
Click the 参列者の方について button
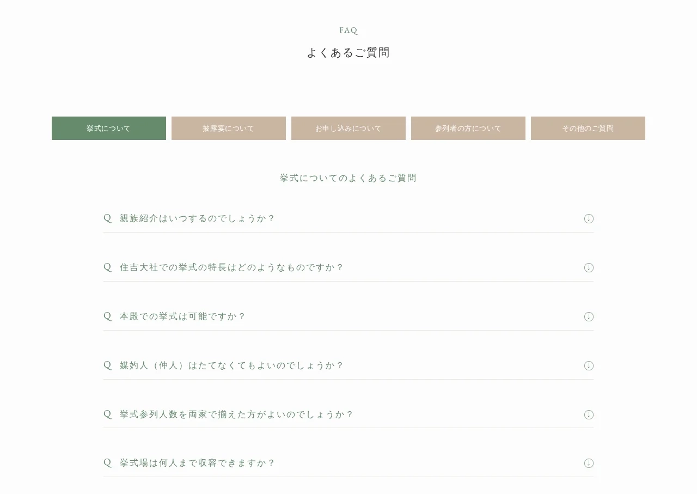[468, 128]
